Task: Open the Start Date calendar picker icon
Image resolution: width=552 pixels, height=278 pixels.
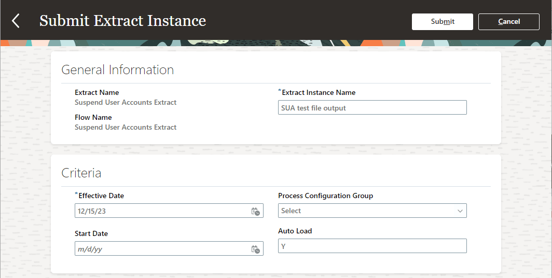Action: point(255,249)
